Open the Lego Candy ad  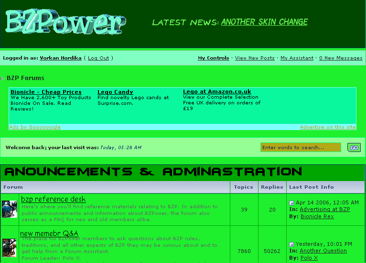point(115,92)
